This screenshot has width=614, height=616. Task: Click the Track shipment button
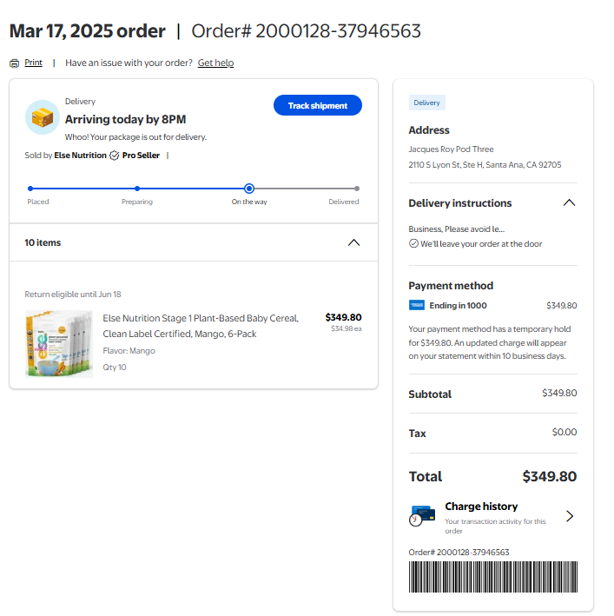tap(318, 105)
